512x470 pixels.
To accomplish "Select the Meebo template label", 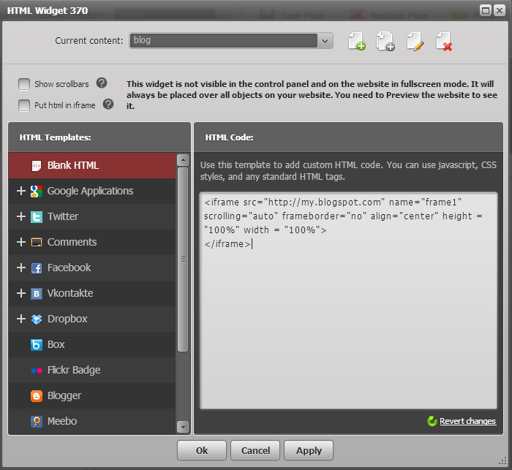I will click(62, 421).
